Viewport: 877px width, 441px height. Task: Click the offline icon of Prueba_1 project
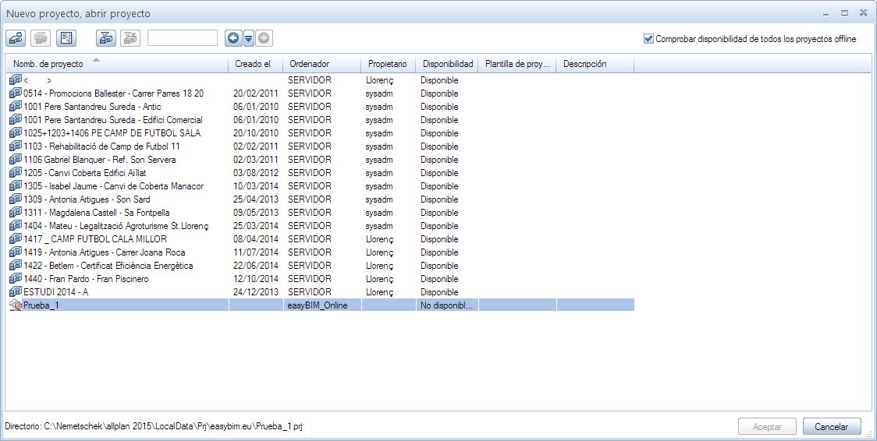tap(16, 305)
